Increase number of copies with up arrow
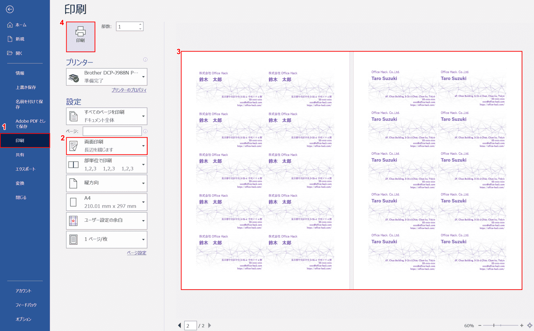The image size is (534, 331). pyautogui.click(x=140, y=24)
